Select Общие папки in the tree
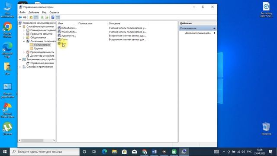This screenshot has height=156, width=277. [38, 38]
